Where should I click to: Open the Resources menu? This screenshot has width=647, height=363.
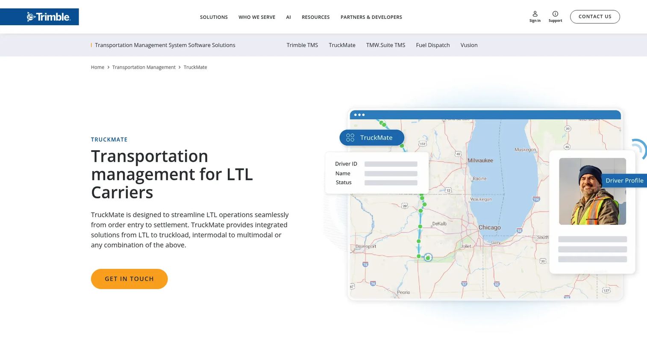[316, 17]
